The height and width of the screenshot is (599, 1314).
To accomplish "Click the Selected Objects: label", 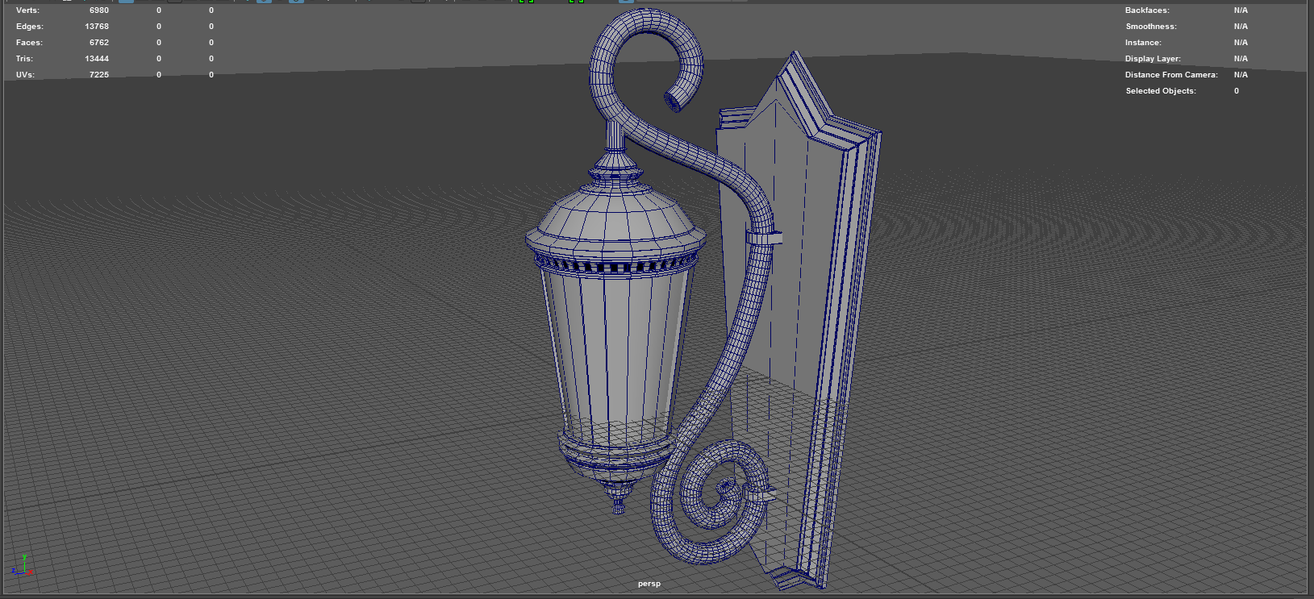I will point(1161,91).
